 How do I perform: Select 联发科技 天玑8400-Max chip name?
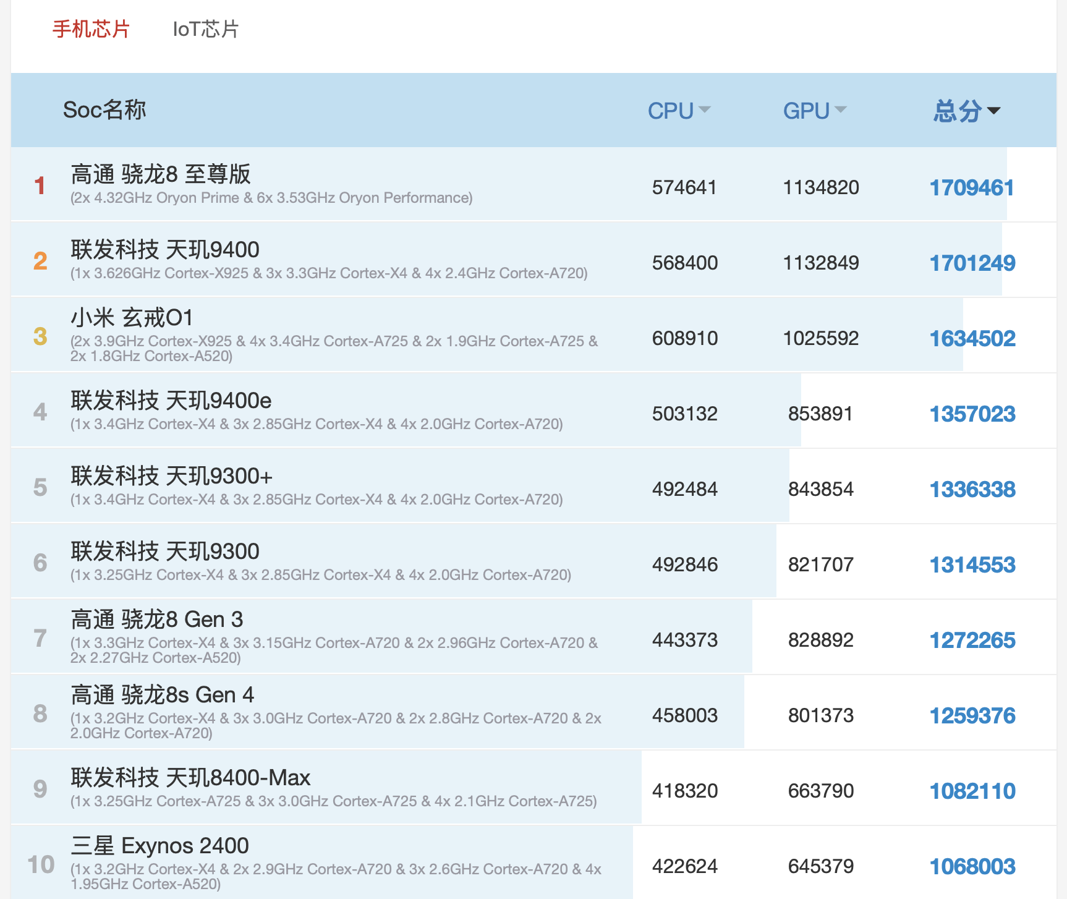click(190, 778)
